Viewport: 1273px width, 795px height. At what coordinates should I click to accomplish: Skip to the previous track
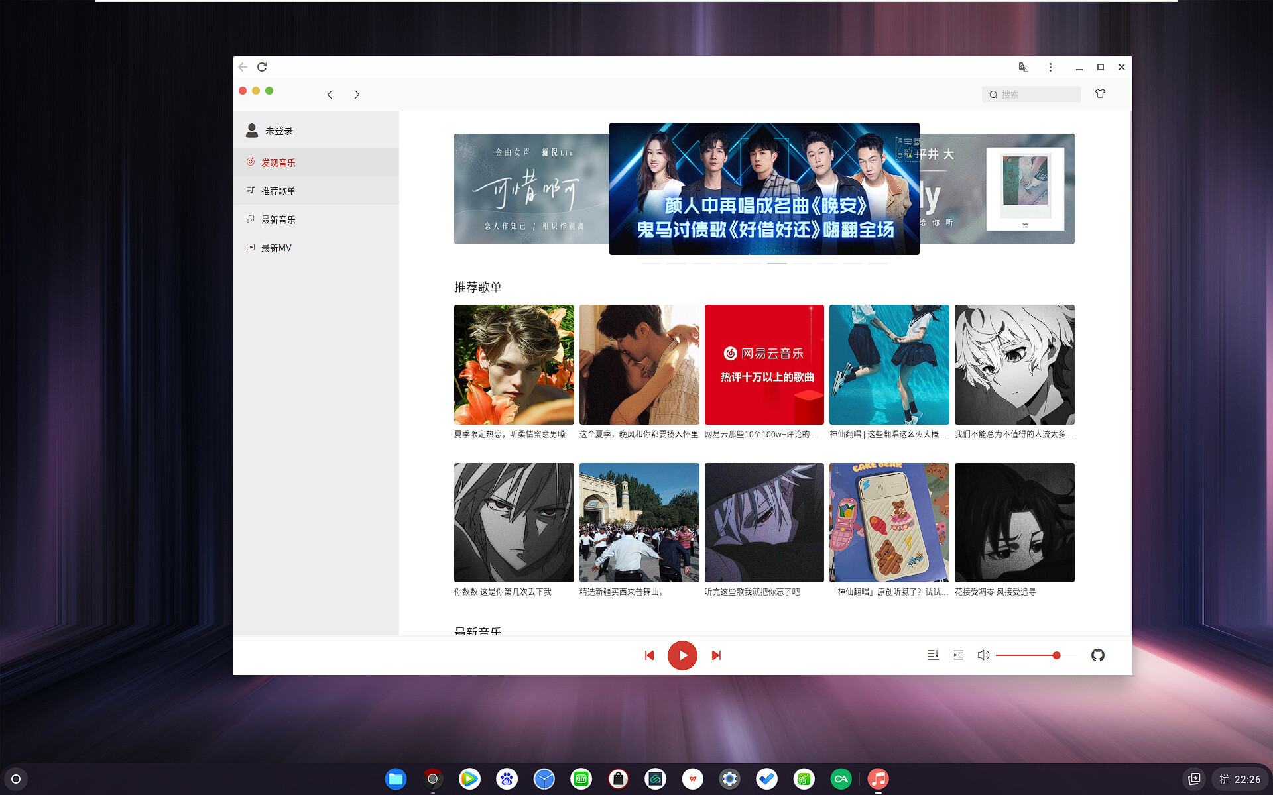pos(649,655)
